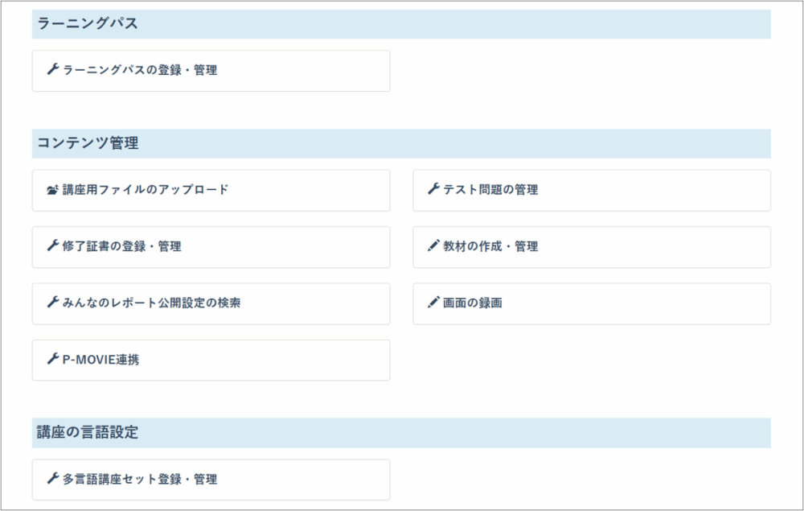This screenshot has height=511, width=804.
Task: Go to テスト問題の管理
Action: coord(592,191)
